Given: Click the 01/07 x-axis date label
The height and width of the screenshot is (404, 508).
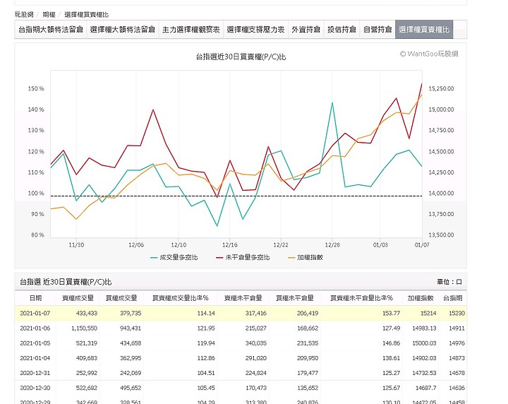Looking at the screenshot, I should point(422,245).
